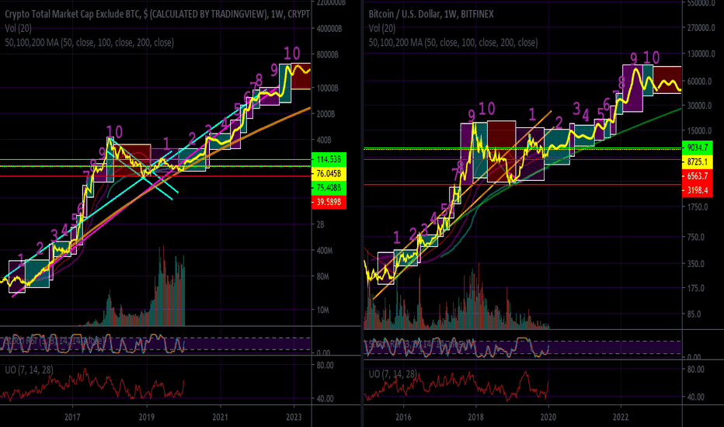
Task: Click the green 9034.7 price label
Action: tap(698, 148)
